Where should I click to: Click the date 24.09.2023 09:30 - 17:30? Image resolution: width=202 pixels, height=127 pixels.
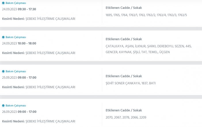(x=19, y=9)
